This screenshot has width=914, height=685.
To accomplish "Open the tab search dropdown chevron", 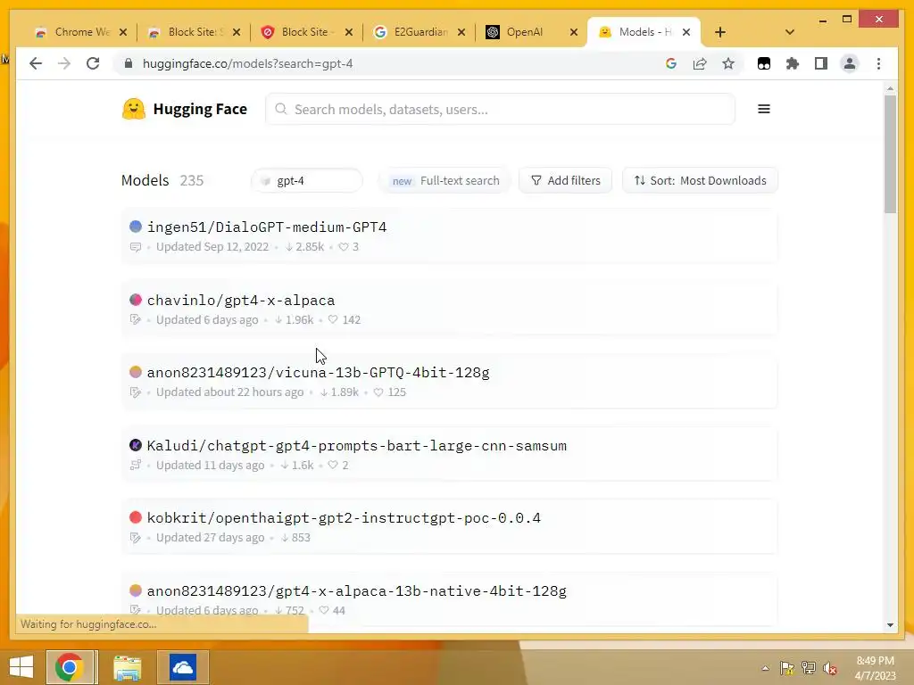I will point(790,32).
